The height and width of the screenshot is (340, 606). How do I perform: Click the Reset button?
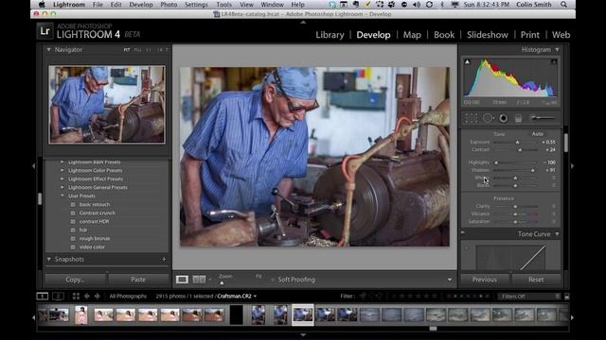click(x=536, y=280)
